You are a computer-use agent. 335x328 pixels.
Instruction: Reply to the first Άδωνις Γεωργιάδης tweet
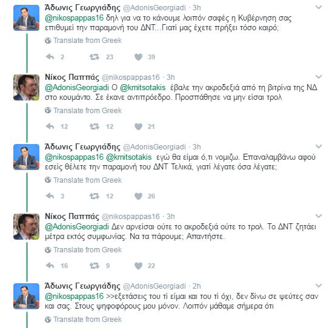coord(50,57)
